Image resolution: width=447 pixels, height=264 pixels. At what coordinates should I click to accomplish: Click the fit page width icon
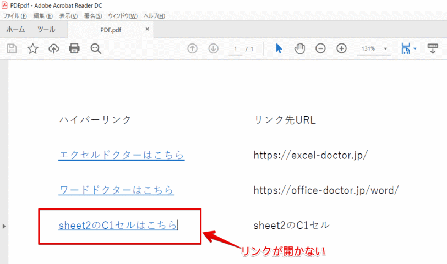[x=406, y=49]
